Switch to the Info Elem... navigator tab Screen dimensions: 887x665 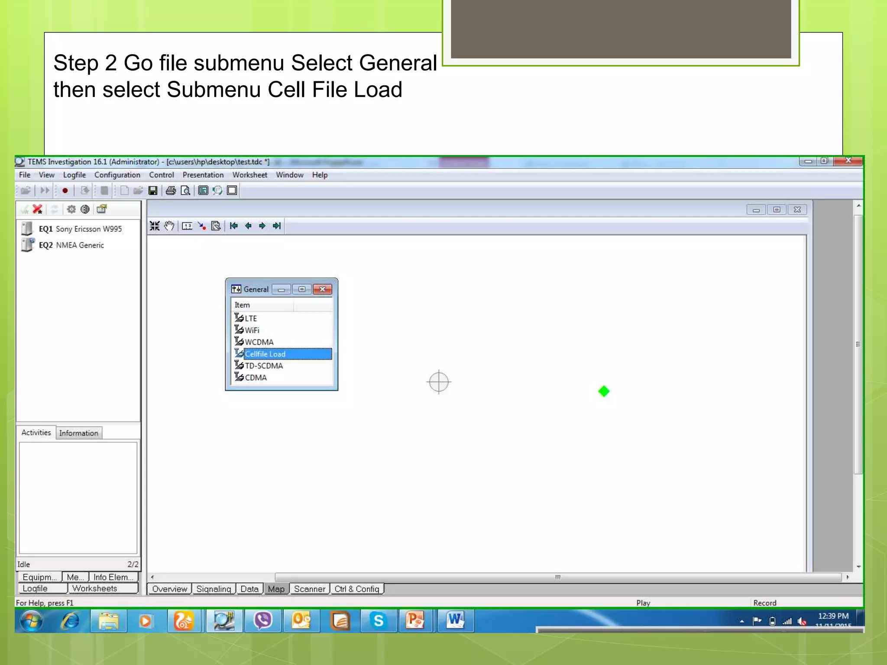click(113, 577)
